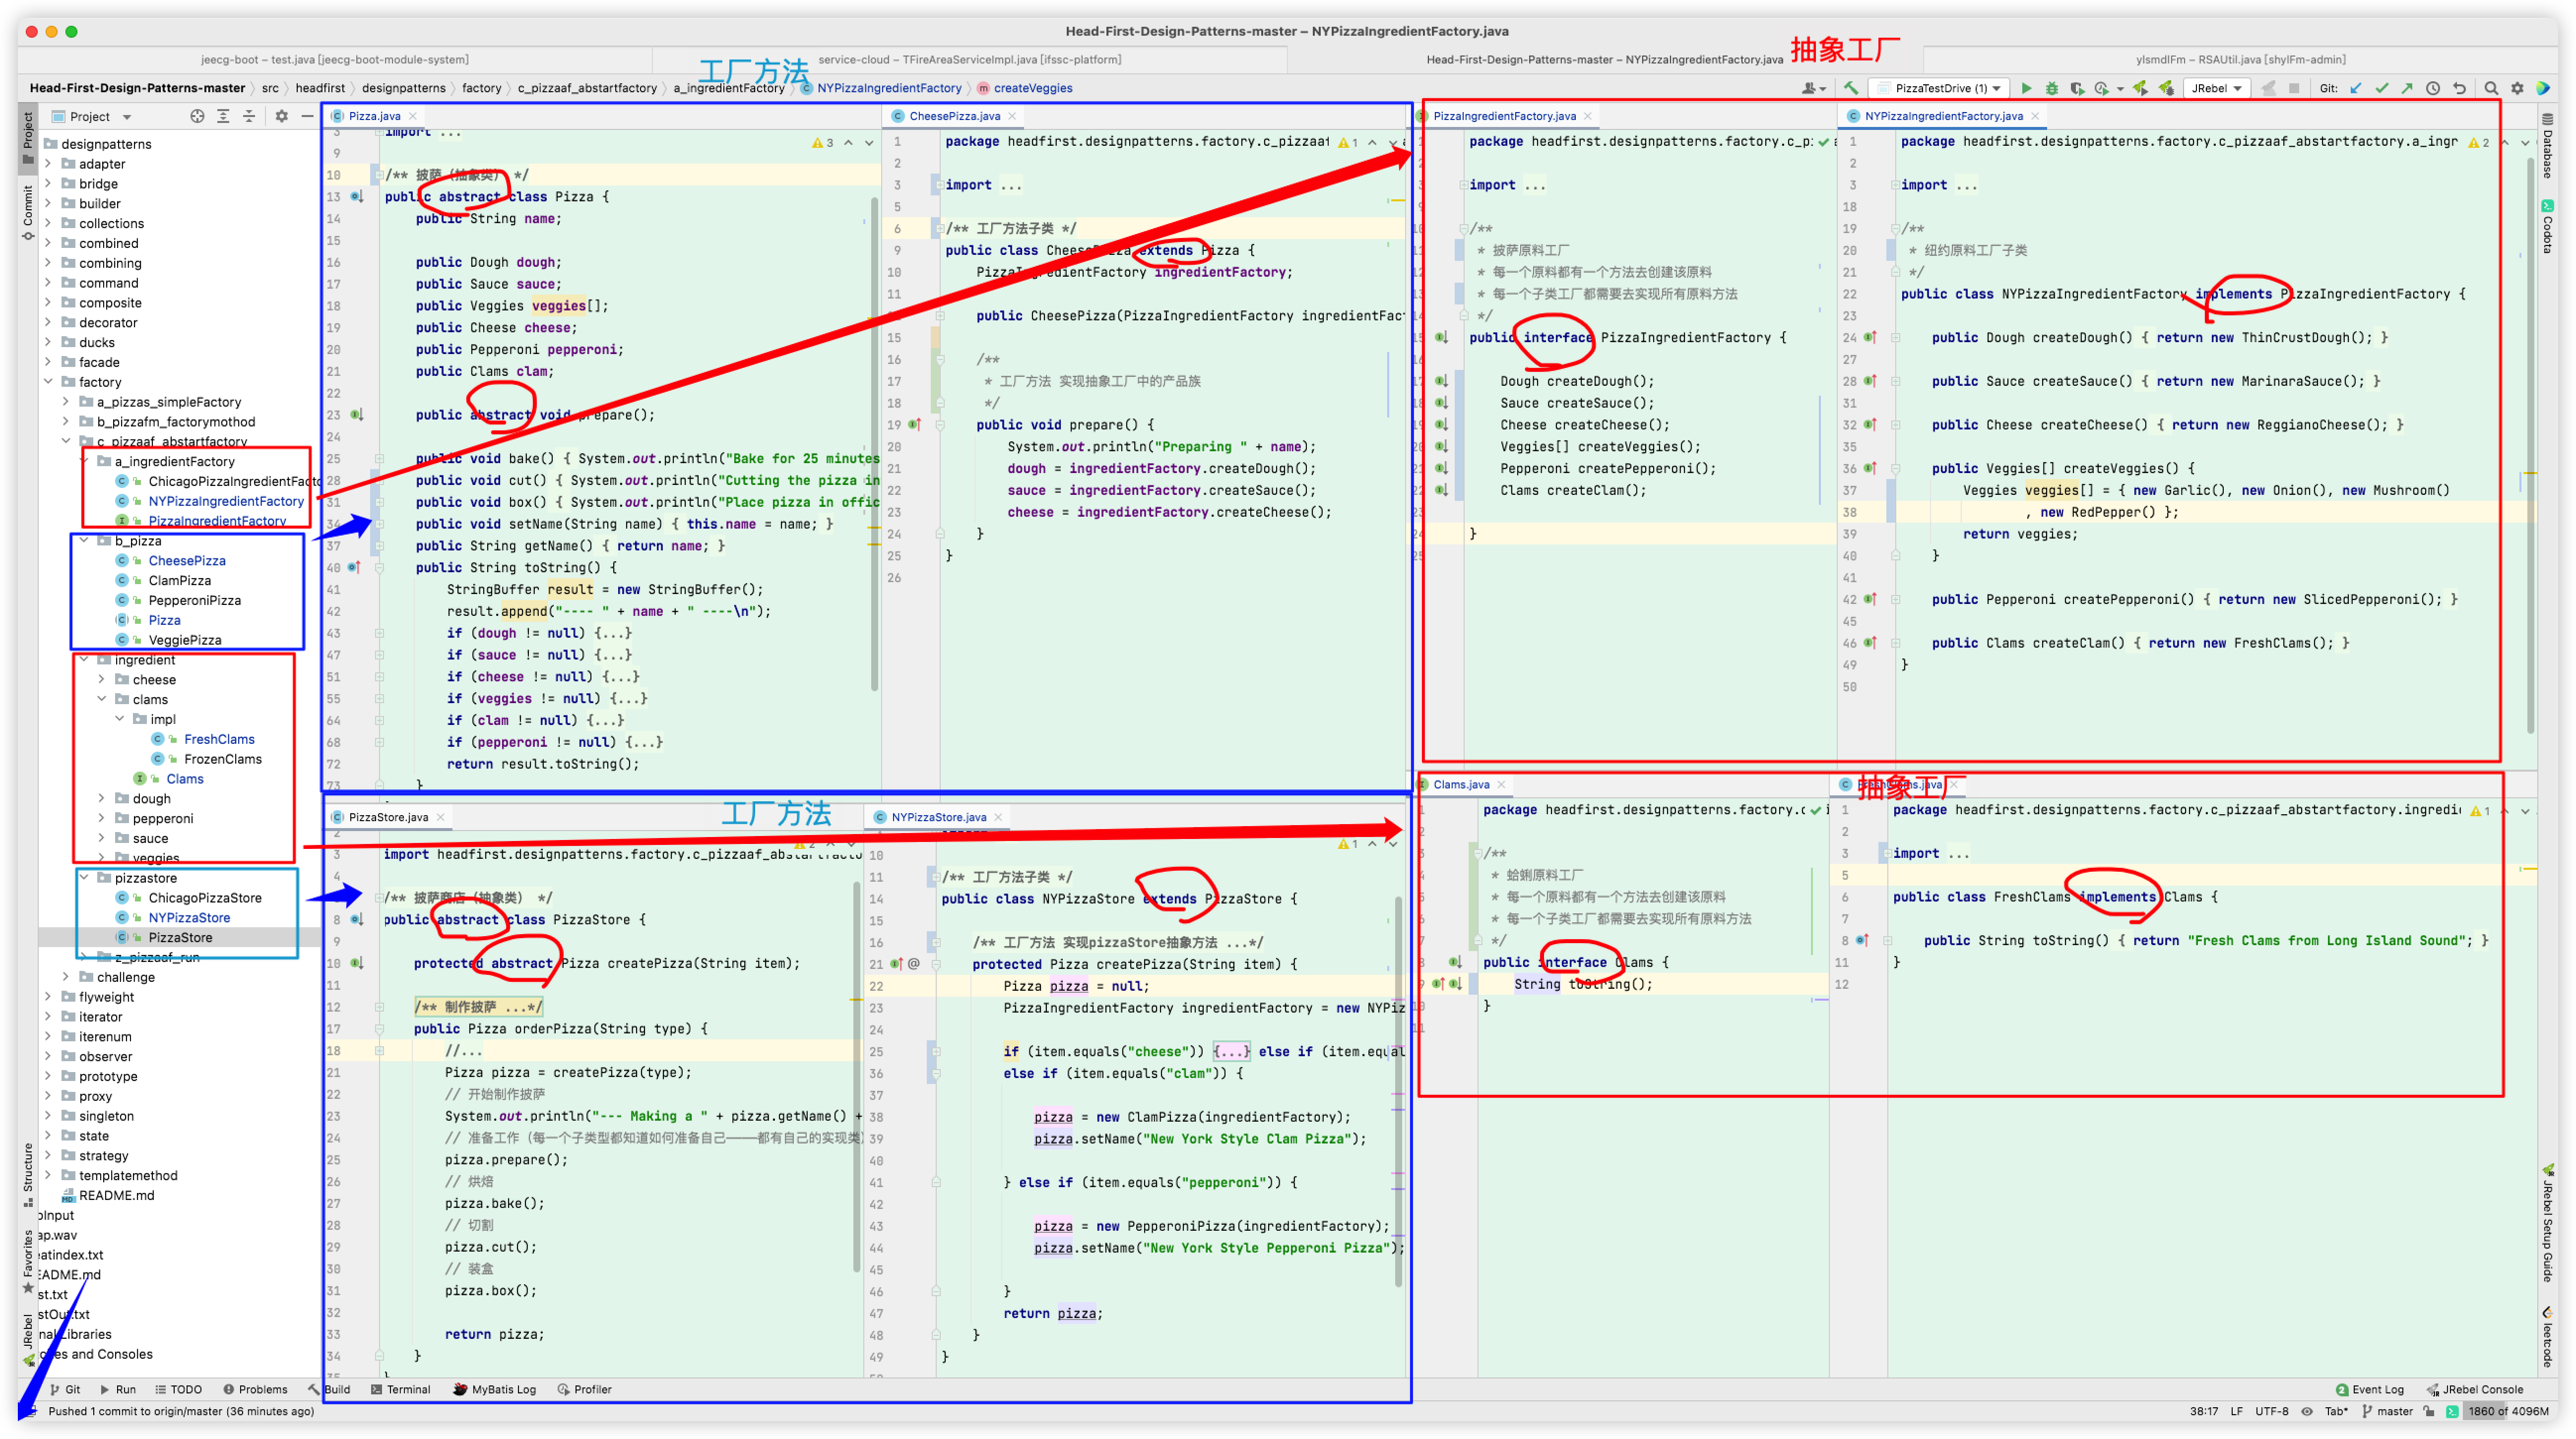Open the PizzaTestDrive run configuration dropdown
2576x1439 pixels.
[1939, 88]
